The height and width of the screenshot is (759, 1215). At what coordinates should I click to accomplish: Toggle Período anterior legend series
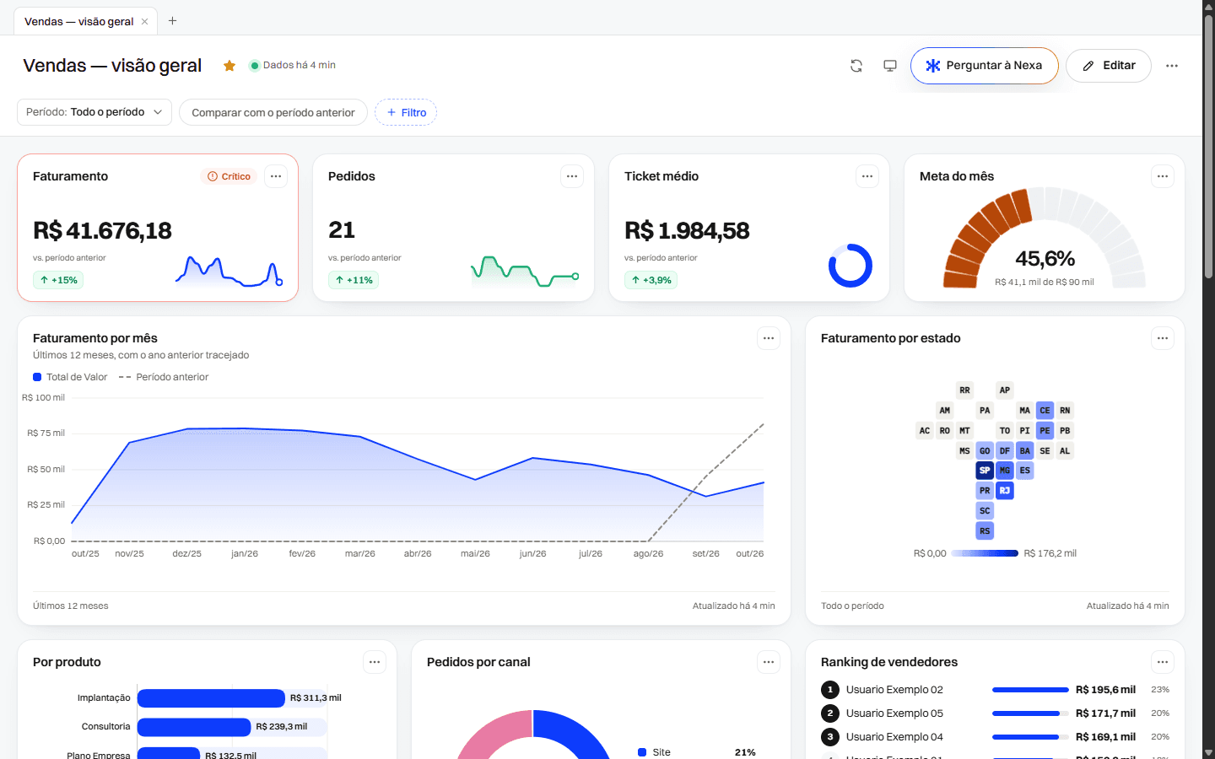coord(164,377)
